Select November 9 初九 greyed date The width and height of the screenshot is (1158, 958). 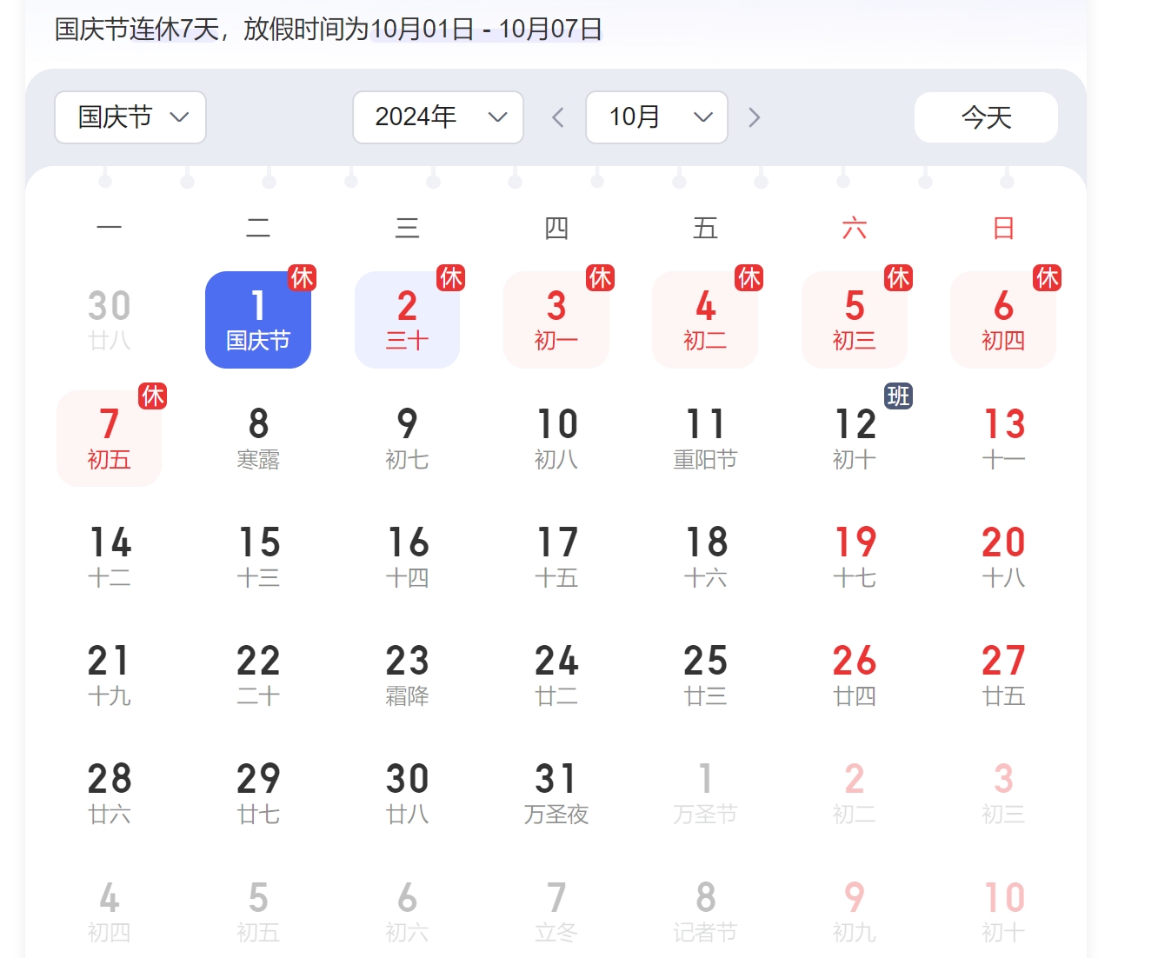point(855,911)
